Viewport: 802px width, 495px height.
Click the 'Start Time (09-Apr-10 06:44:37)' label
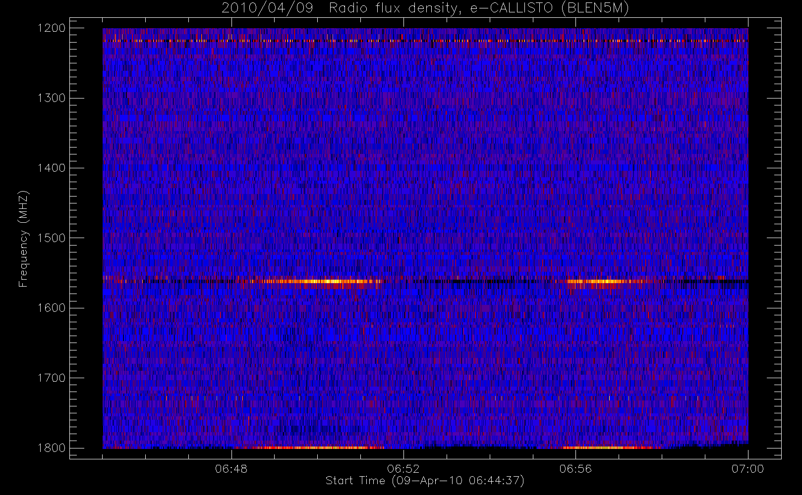tap(425, 481)
